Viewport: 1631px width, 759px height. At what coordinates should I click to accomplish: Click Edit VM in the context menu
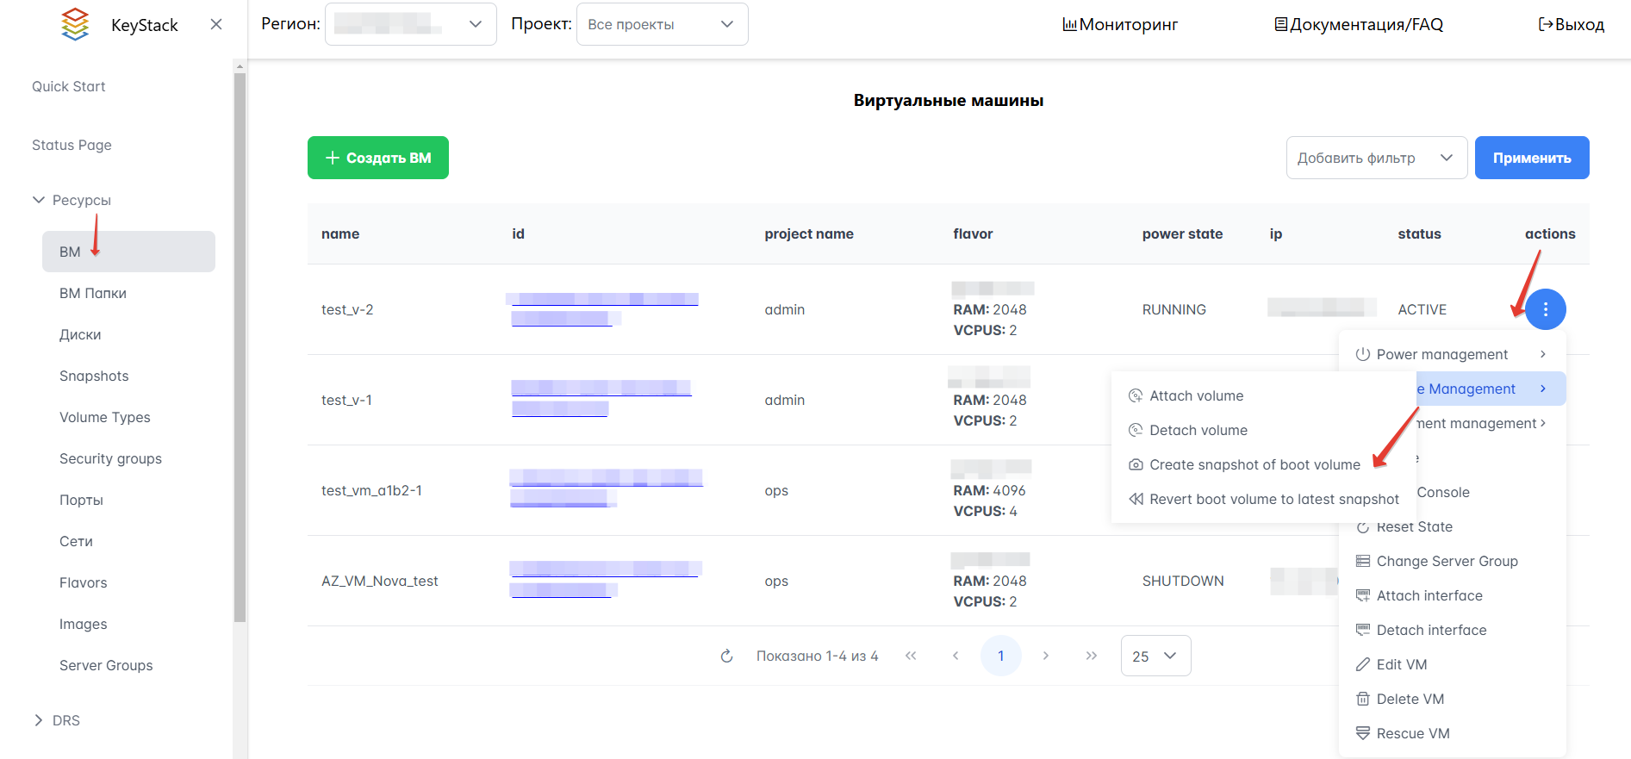coord(1401,664)
